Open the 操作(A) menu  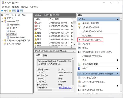(16, 7)
